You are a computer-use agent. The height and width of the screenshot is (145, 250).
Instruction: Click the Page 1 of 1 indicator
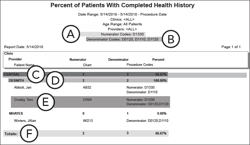click(231, 47)
